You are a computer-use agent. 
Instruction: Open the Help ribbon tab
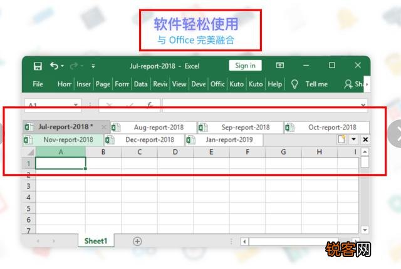(x=275, y=84)
